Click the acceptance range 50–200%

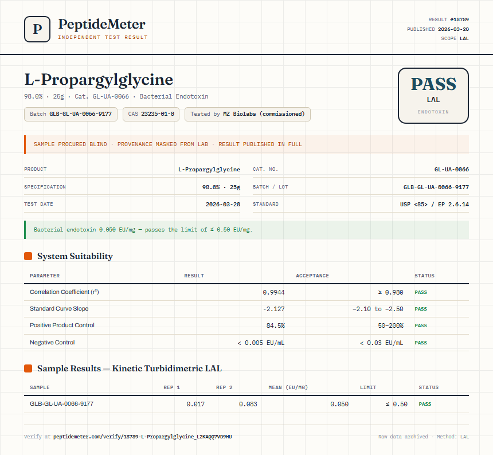390,325
